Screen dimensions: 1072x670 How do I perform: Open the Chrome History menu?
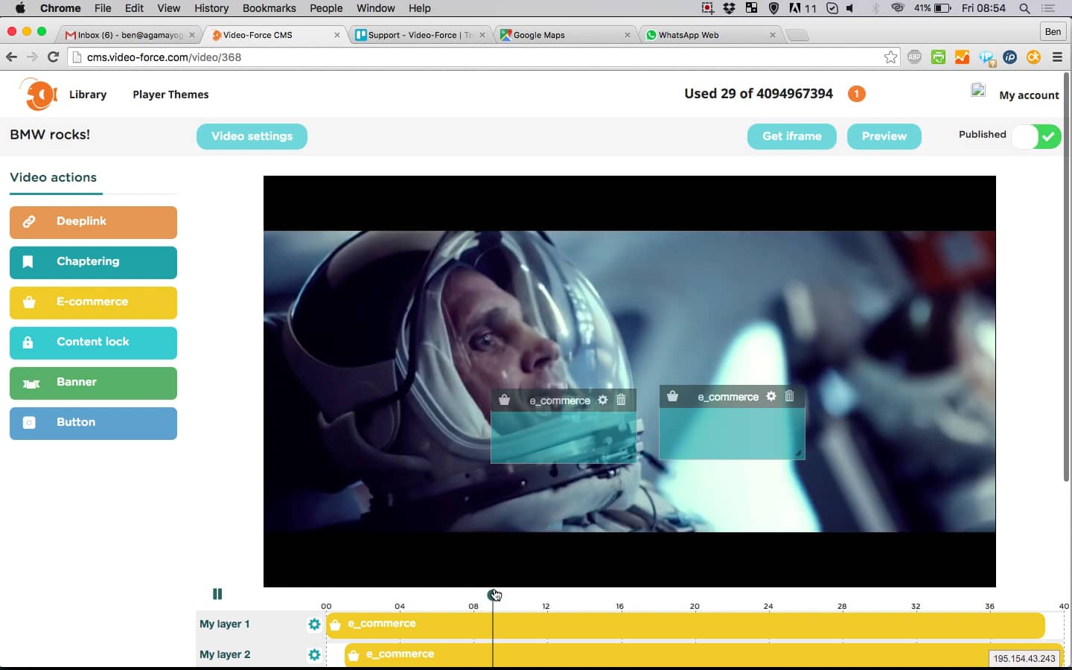(x=211, y=8)
